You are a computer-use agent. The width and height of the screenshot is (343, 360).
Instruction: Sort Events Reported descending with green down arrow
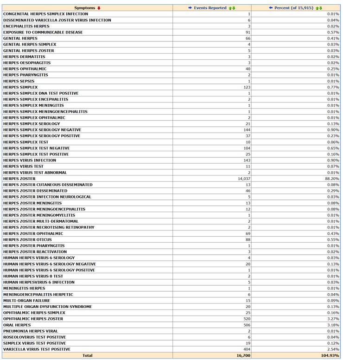tap(234, 8)
